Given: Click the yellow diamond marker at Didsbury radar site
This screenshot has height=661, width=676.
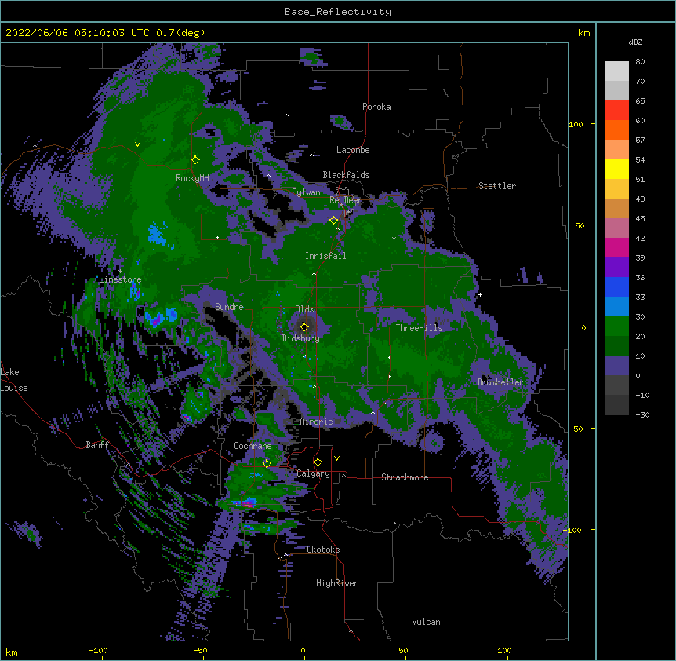Looking at the screenshot, I should pos(304,327).
